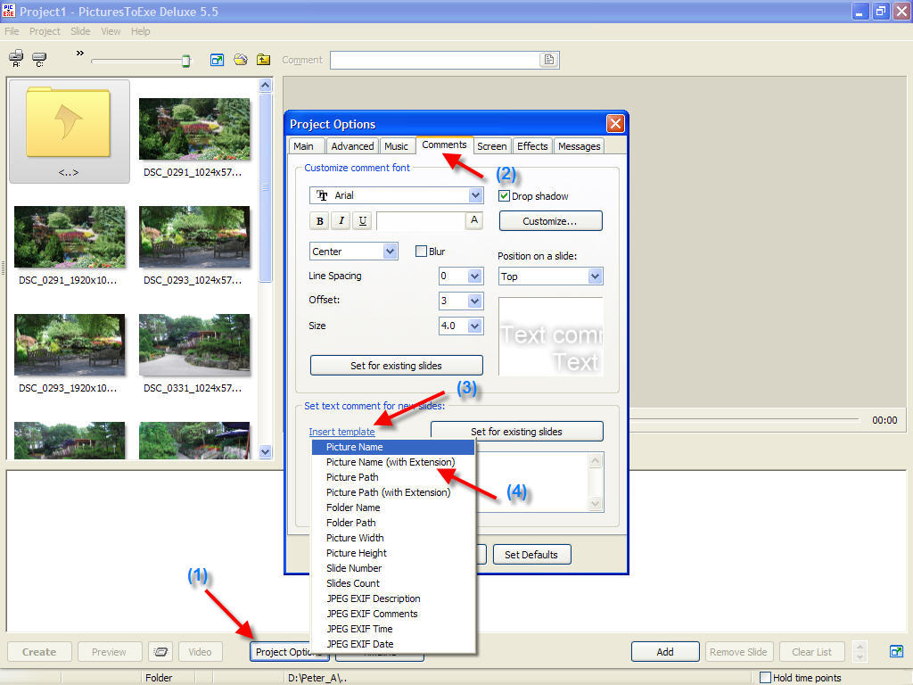Open comment editor icon beside Comment field
913x685 pixels.
pos(548,60)
